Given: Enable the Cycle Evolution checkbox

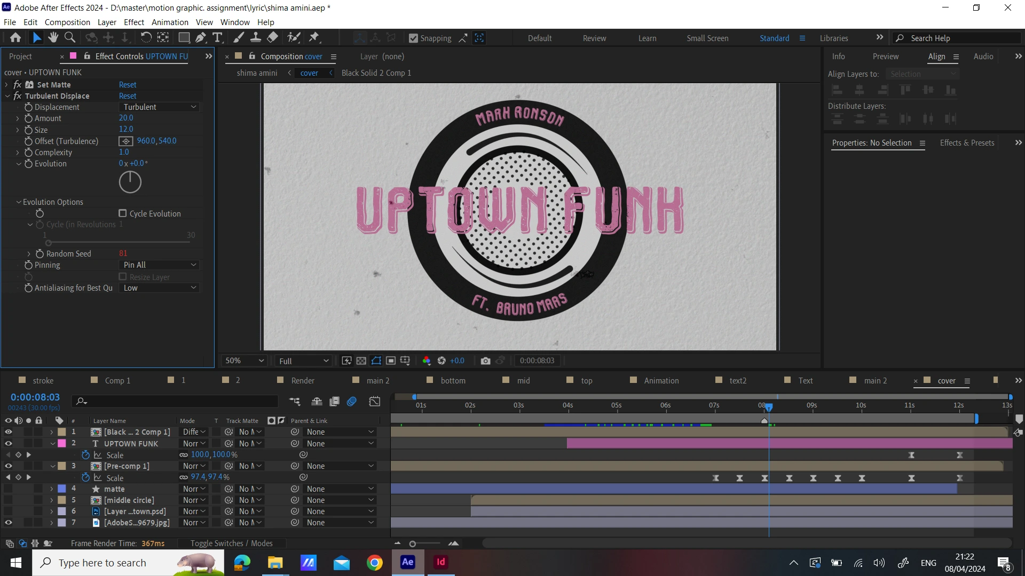Looking at the screenshot, I should 123,213.
